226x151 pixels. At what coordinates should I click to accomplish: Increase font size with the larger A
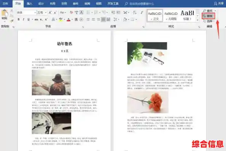[x=50, y=13]
